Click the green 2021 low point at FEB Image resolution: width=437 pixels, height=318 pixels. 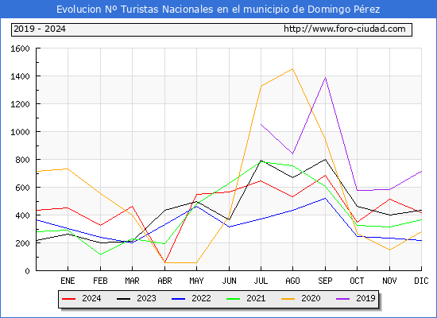coord(100,254)
